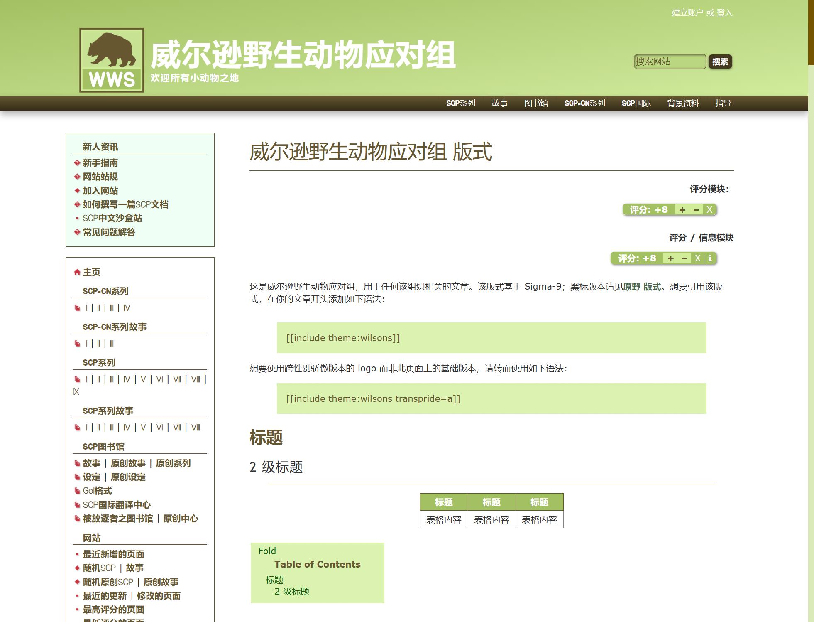The width and height of the screenshot is (814, 622).
Task: Open 新手指南 in sidebar
Action: pos(100,163)
